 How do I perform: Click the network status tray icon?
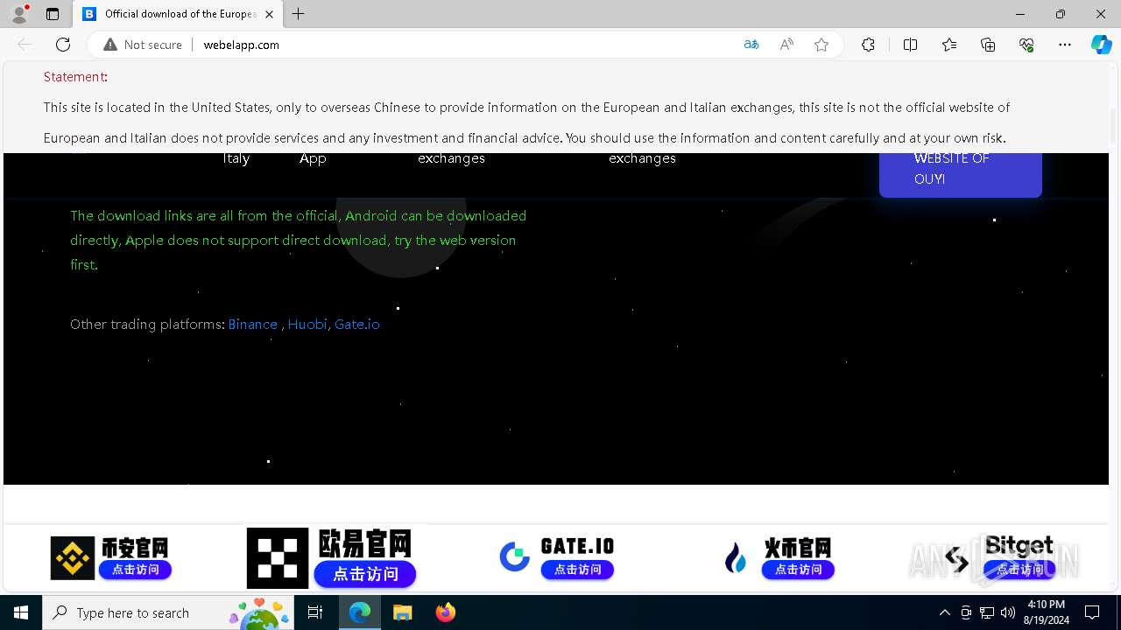pyautogui.click(x=987, y=612)
